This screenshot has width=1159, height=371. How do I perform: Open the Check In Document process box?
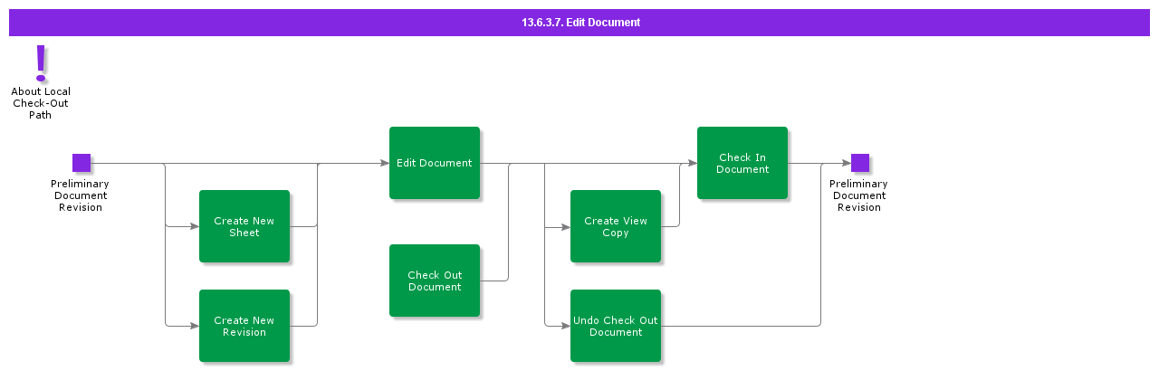(x=742, y=163)
